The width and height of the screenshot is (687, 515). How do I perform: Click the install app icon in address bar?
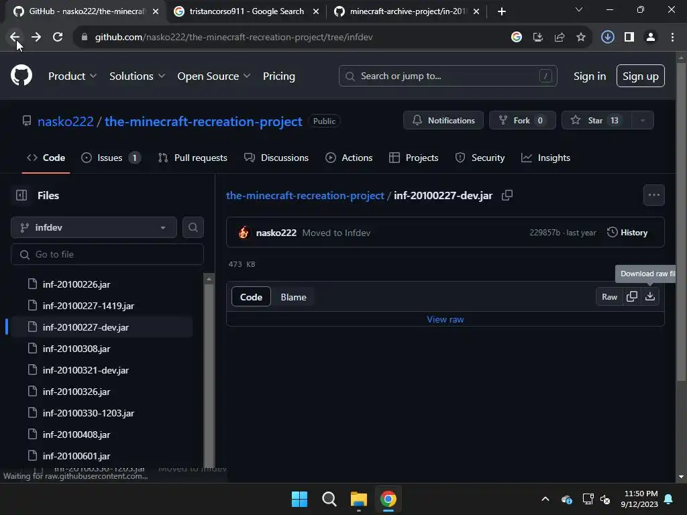point(537,38)
